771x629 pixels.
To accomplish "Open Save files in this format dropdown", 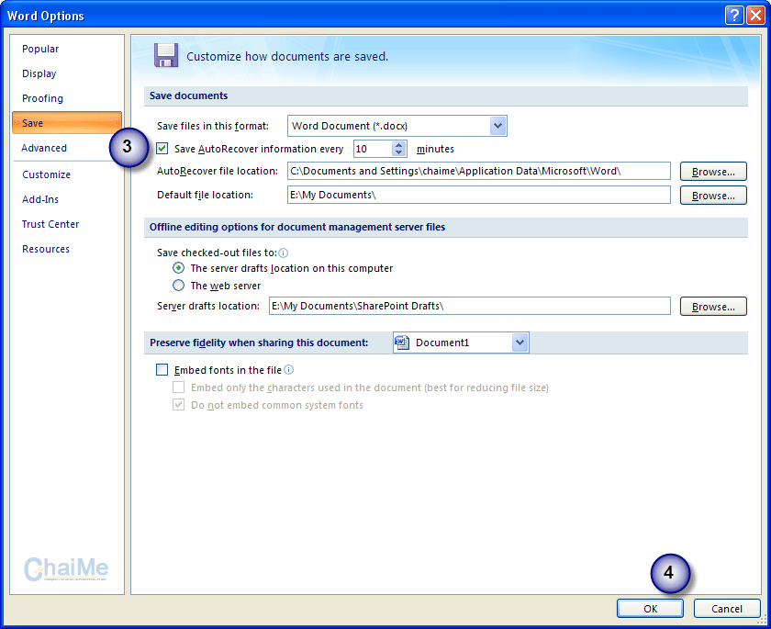I will [x=497, y=126].
